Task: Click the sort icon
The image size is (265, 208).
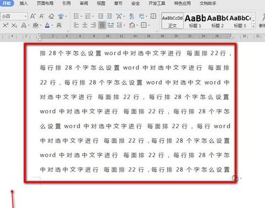Action: [131, 17]
